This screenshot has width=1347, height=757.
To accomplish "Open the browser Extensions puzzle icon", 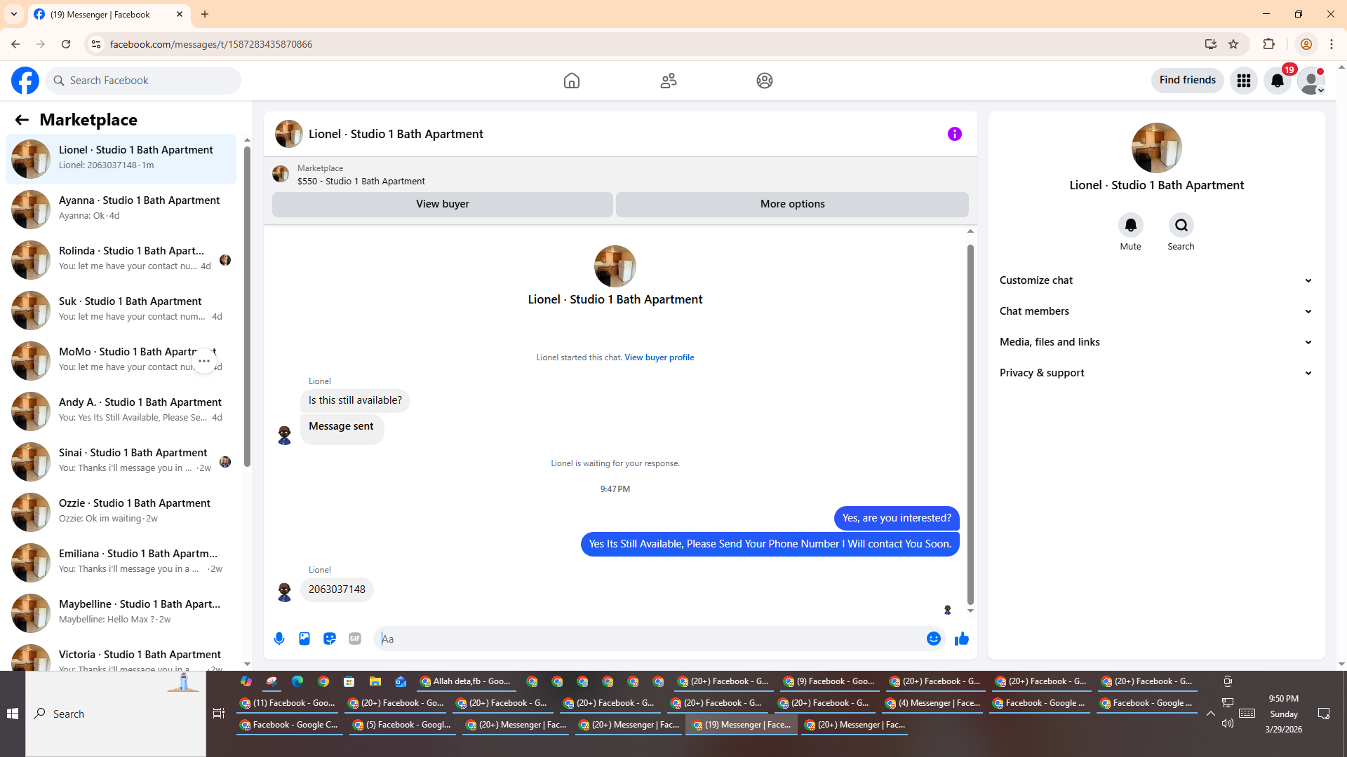I will [x=1268, y=44].
